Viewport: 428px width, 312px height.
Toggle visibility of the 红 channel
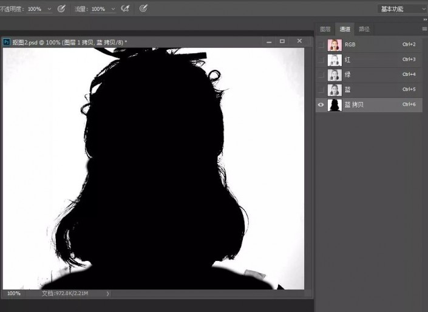[321, 59]
